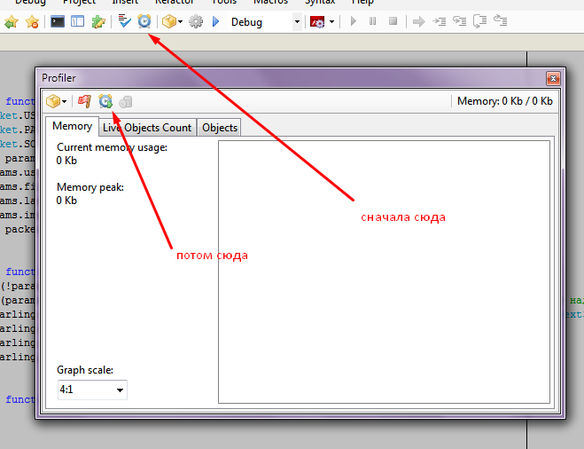Viewport: 584px width, 449px height.
Task: Click the clock refresh icon in Profiler toolbar
Action: click(105, 101)
